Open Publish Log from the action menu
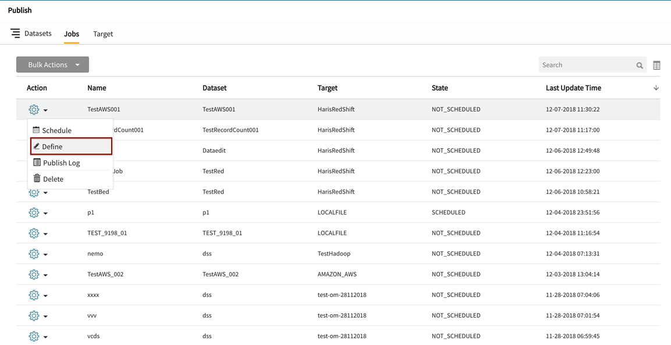The height and width of the screenshot is (345, 671). click(61, 163)
